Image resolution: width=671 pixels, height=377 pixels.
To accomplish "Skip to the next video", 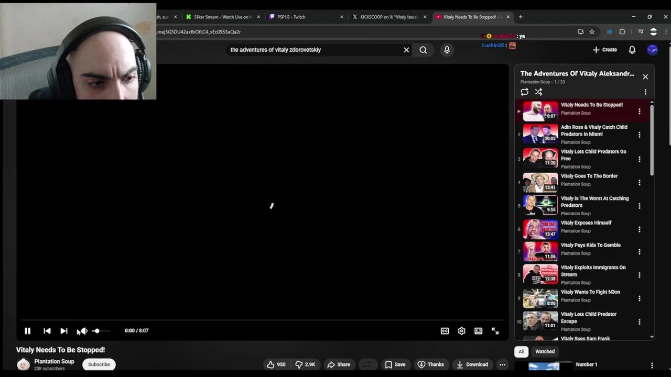I will [x=64, y=331].
